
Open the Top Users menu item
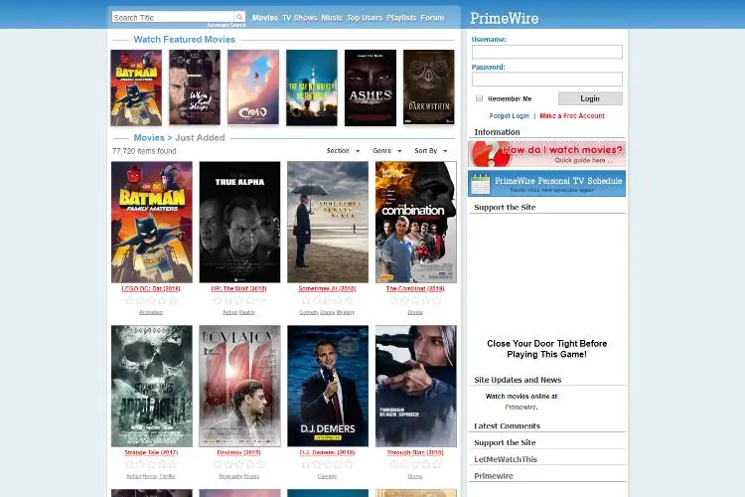pos(365,18)
